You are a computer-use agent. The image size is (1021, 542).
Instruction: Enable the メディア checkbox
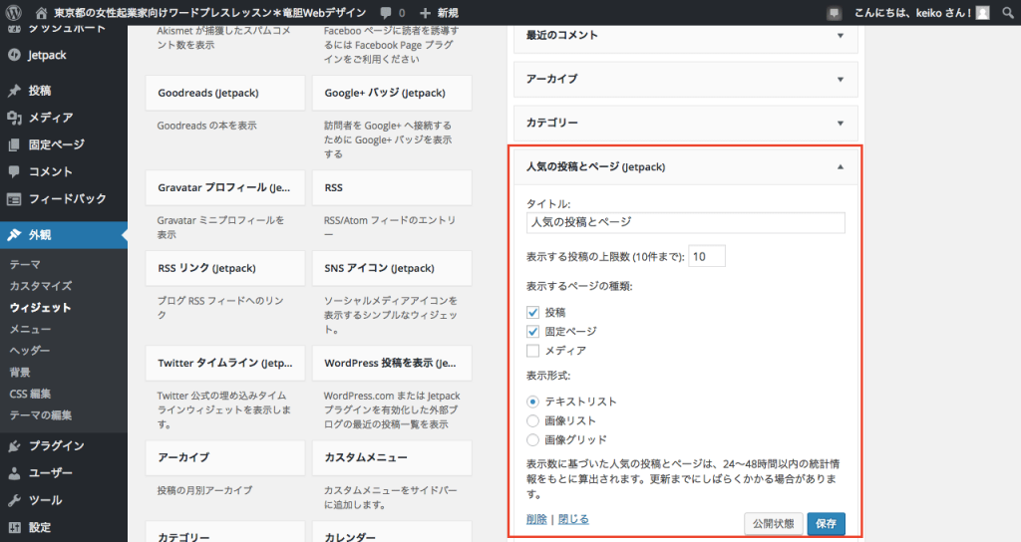coord(532,351)
